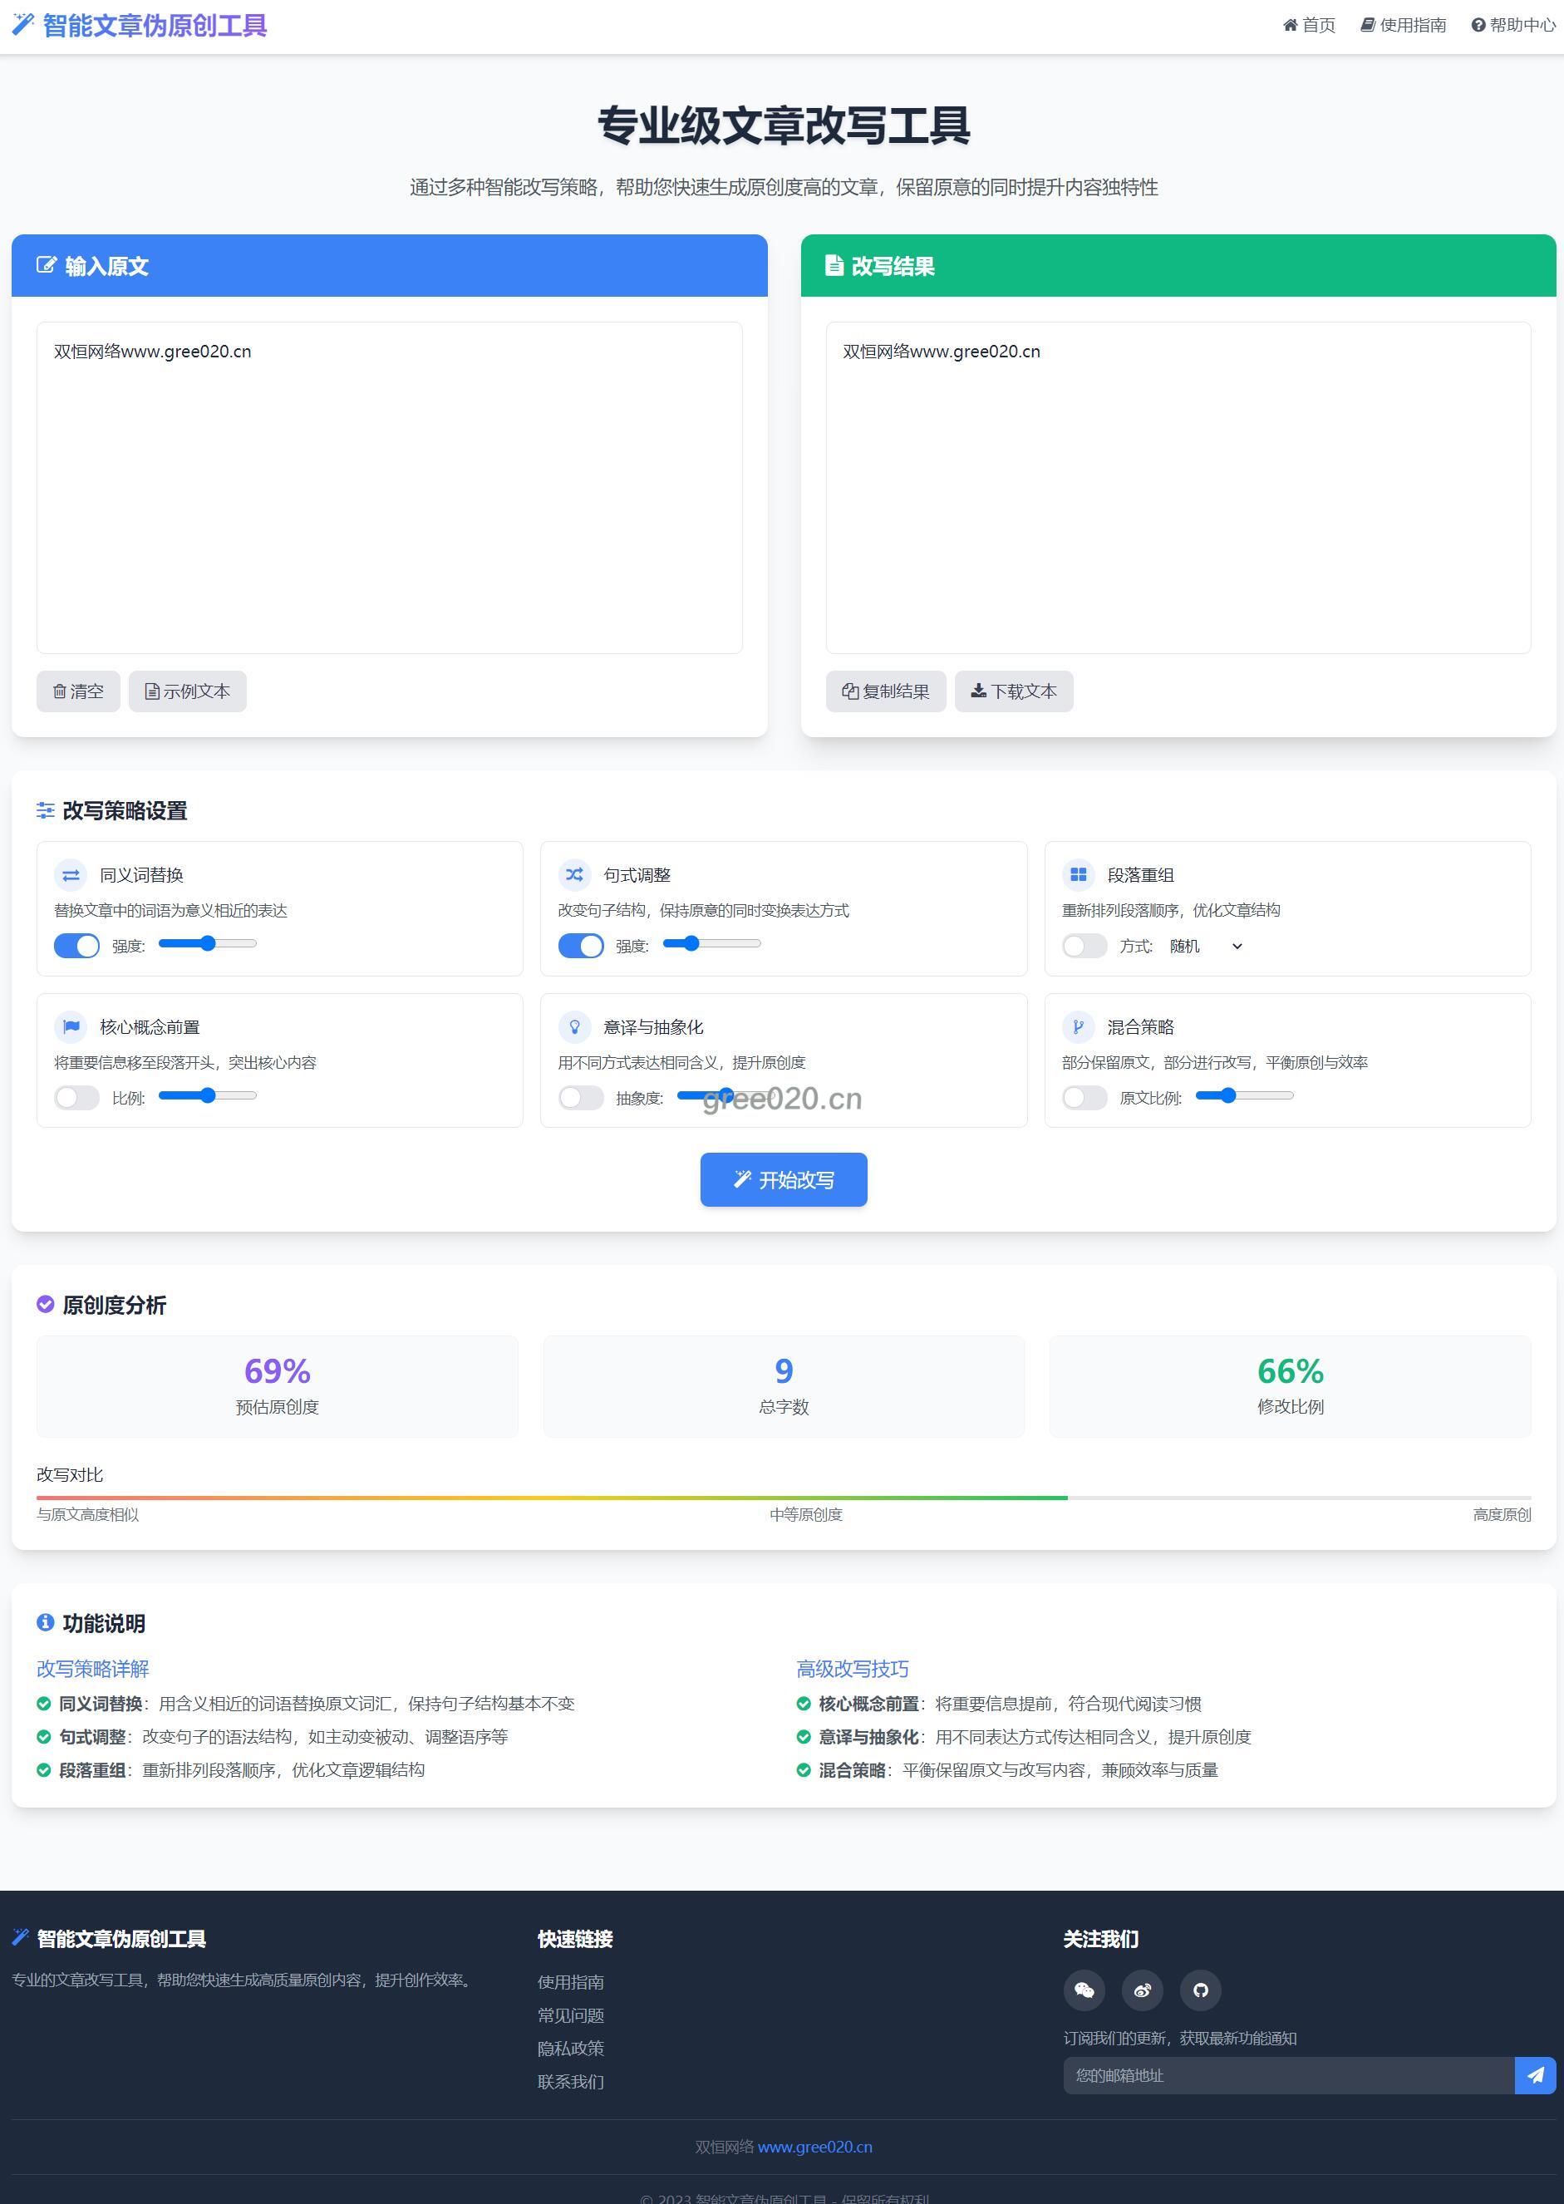The image size is (1564, 2204).
Task: Click the sentence adjustment shuffle icon
Action: [575, 875]
